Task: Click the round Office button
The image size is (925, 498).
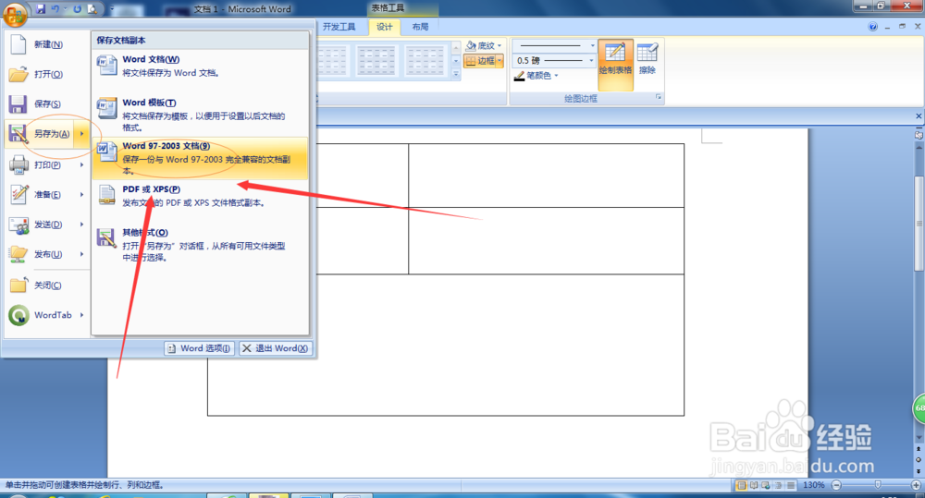Action: 15,14
